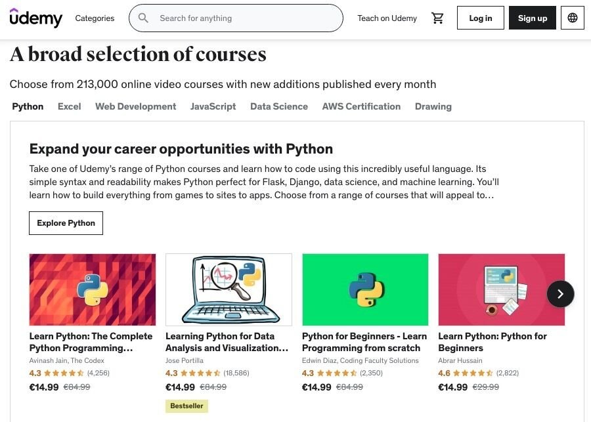Click the search magnifying glass icon

tap(143, 18)
